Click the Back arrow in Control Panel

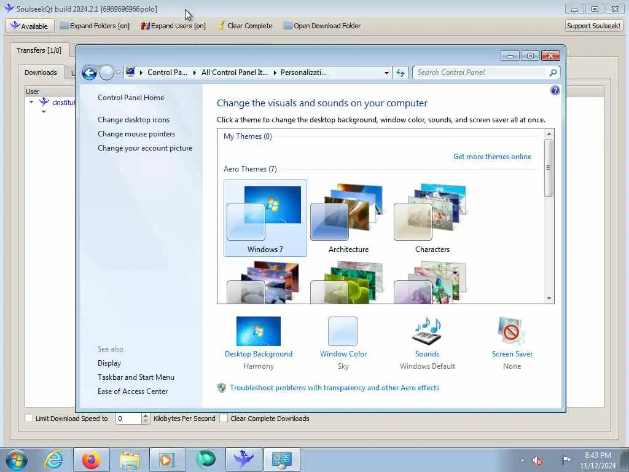coord(90,73)
